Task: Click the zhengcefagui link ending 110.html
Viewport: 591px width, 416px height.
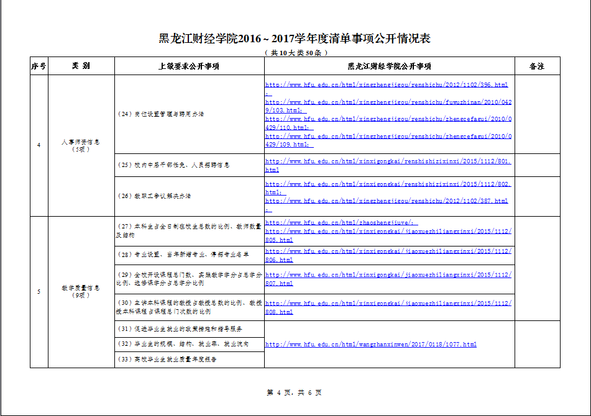Action: pos(388,119)
